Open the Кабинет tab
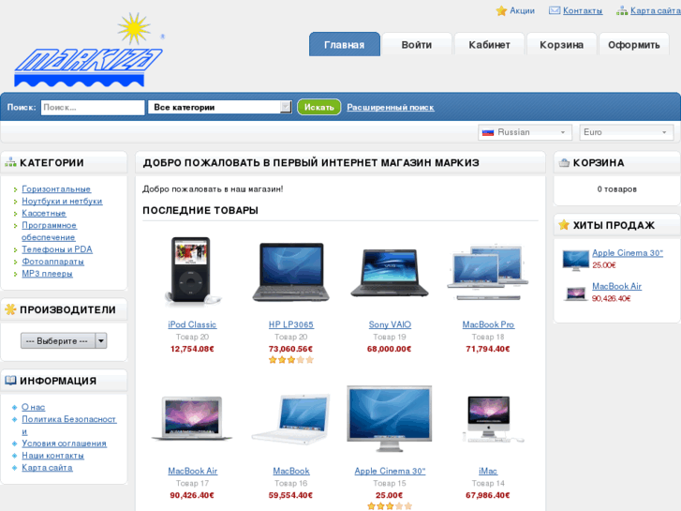681x511 pixels. pos(489,44)
